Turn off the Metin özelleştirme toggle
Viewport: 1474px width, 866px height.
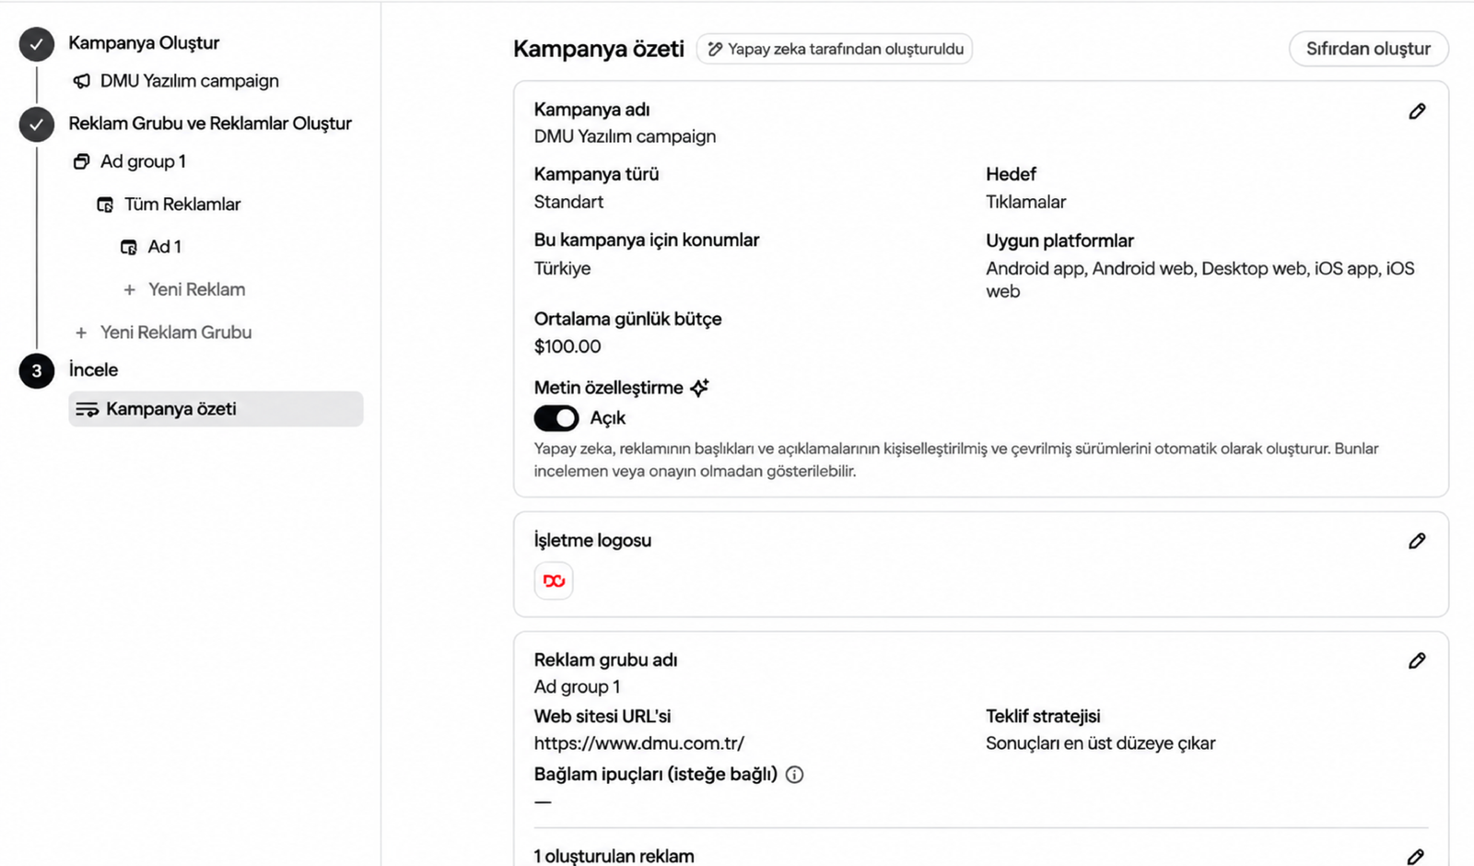pos(556,418)
